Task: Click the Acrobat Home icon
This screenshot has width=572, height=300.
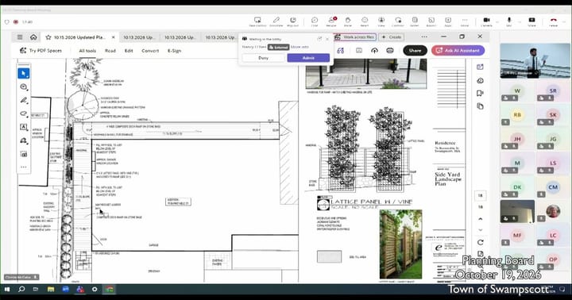Action: click(x=33, y=37)
